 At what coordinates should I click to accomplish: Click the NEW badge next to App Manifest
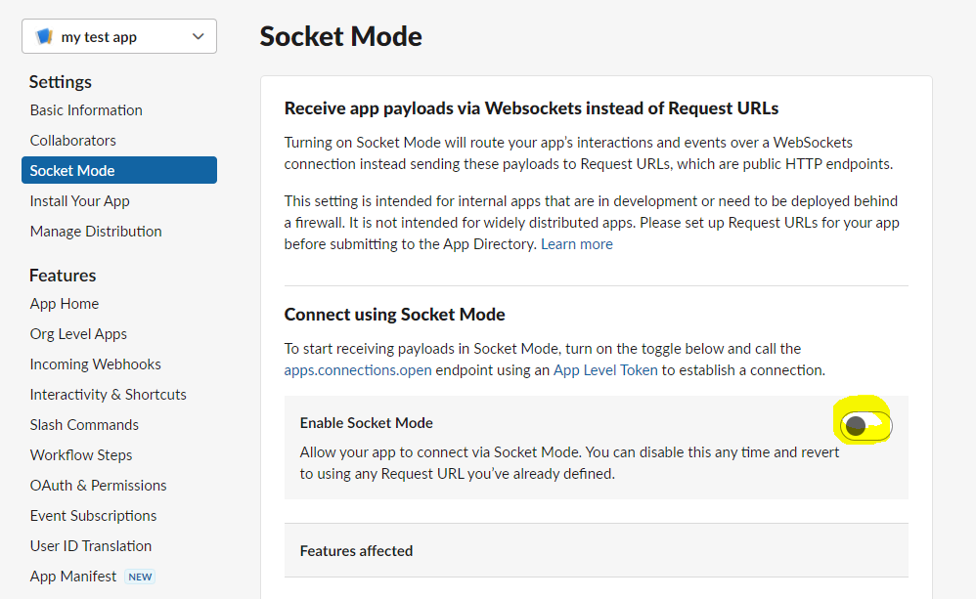[140, 577]
